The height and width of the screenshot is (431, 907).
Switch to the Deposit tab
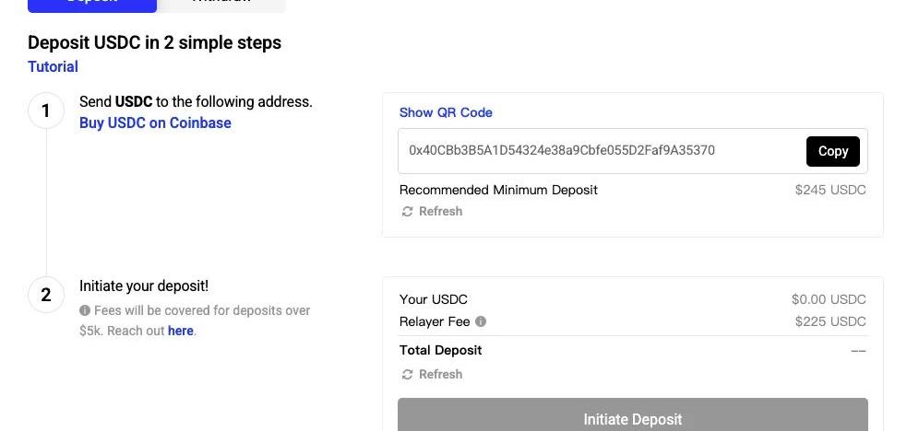(x=92, y=4)
